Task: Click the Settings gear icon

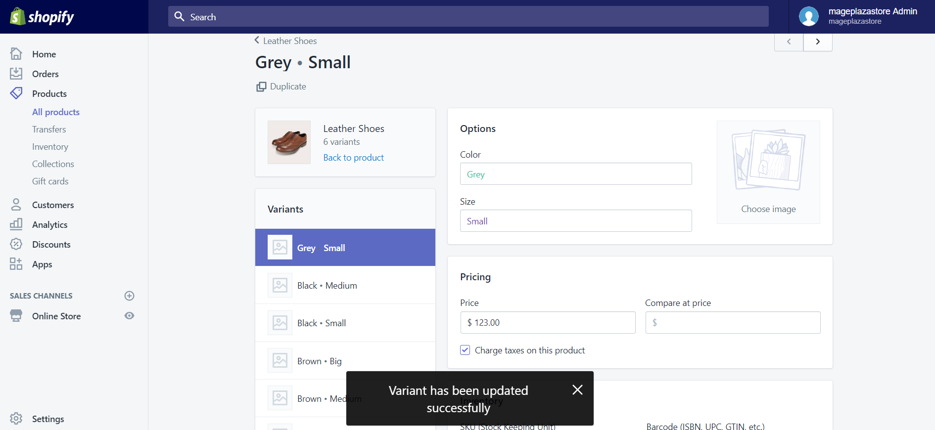Action: pos(16,419)
